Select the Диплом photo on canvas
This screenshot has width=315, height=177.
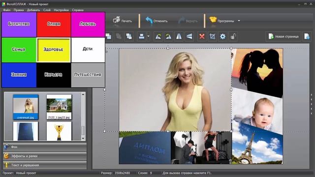tap(145, 148)
